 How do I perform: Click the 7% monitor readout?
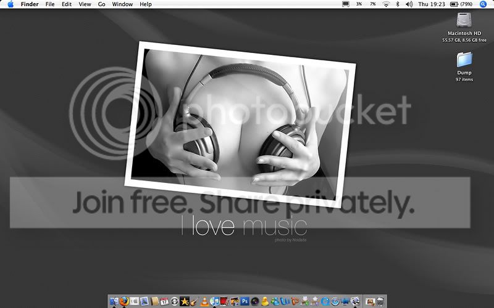click(x=373, y=4)
